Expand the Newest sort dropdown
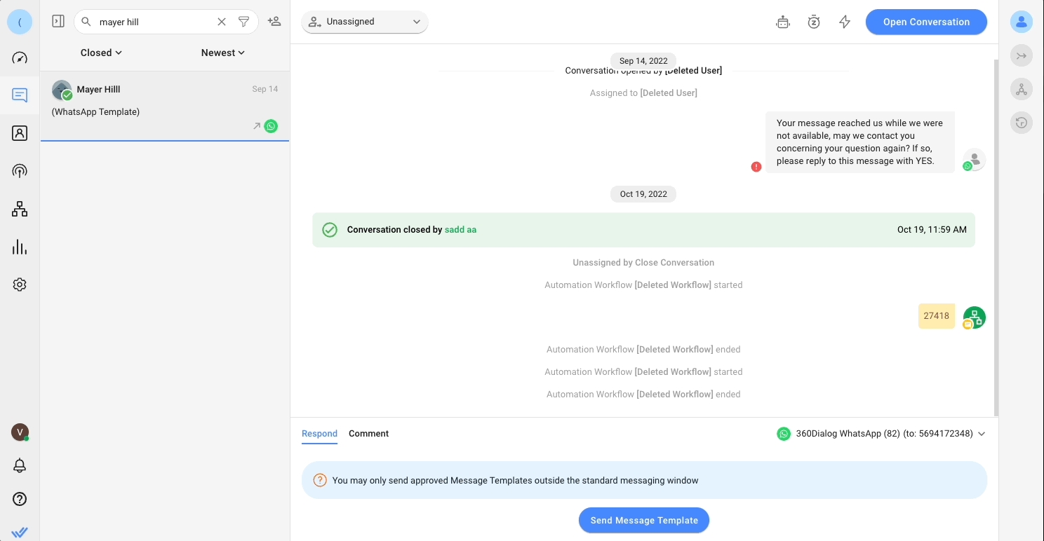The image size is (1044, 541). [222, 53]
